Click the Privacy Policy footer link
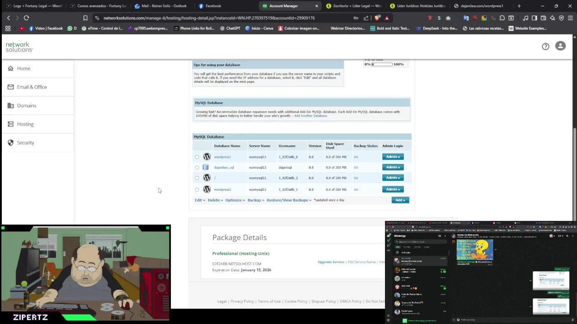This screenshot has height=324, width=577. [x=242, y=301]
